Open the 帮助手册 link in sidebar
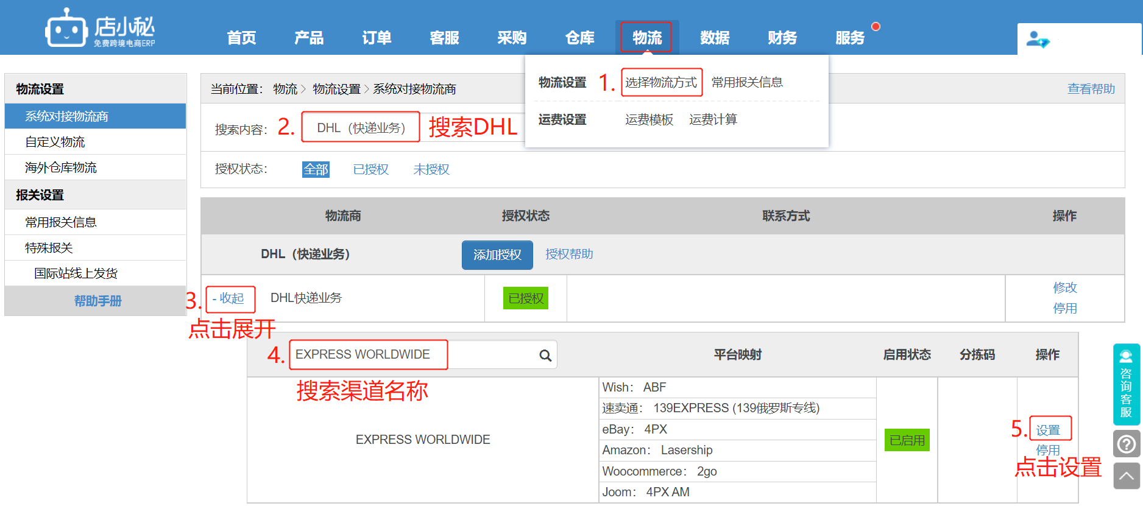This screenshot has height=506, width=1143. [x=97, y=301]
